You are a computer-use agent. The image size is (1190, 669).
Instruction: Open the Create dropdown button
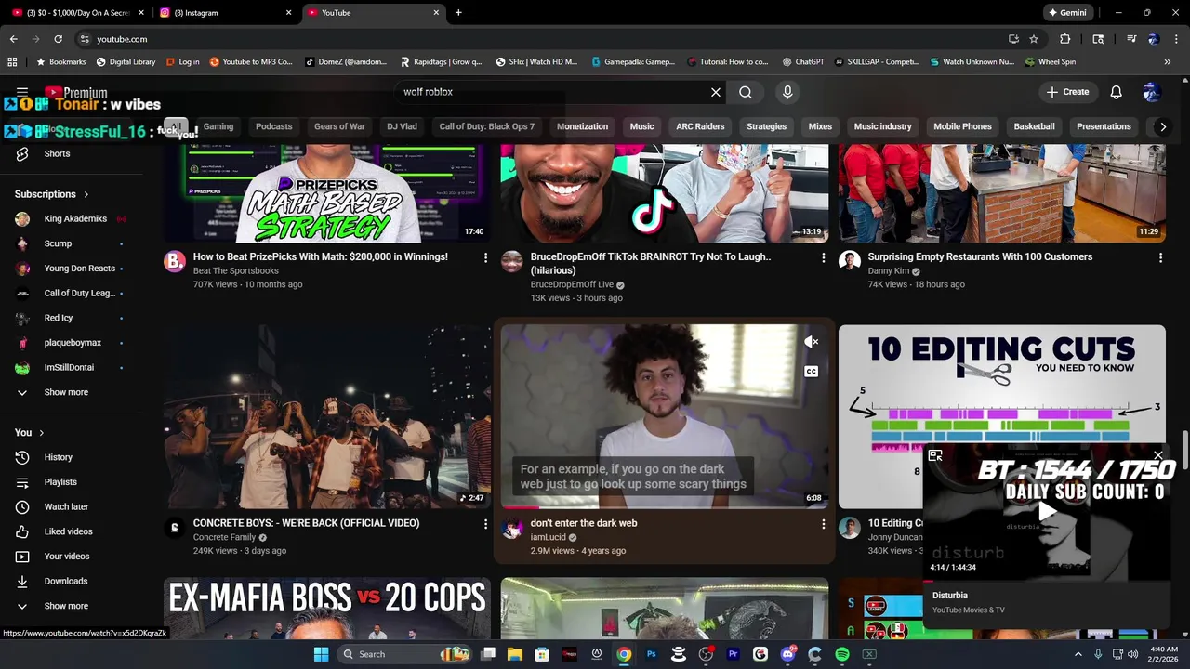(x=1067, y=92)
